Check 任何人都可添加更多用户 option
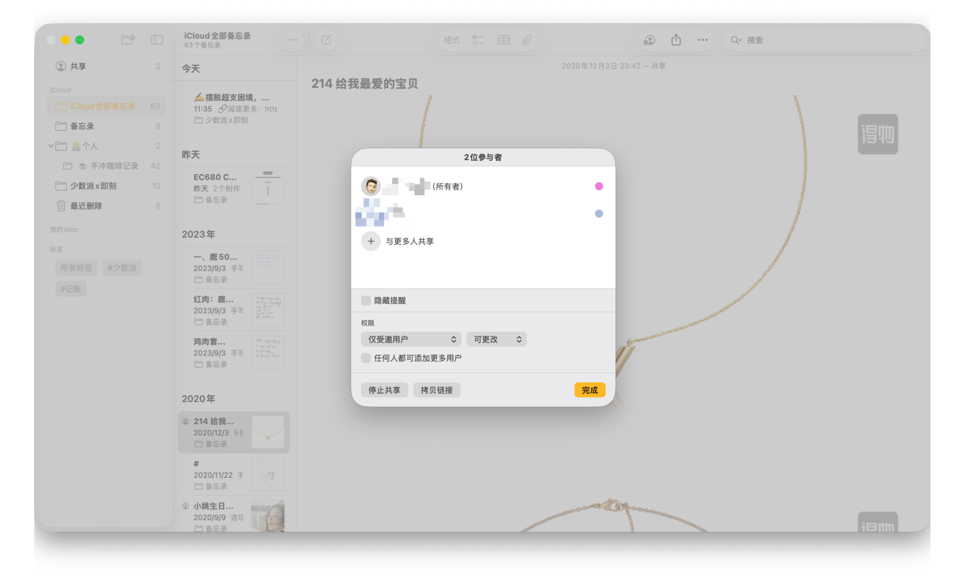Viewport: 966px width, 578px height. click(x=366, y=358)
